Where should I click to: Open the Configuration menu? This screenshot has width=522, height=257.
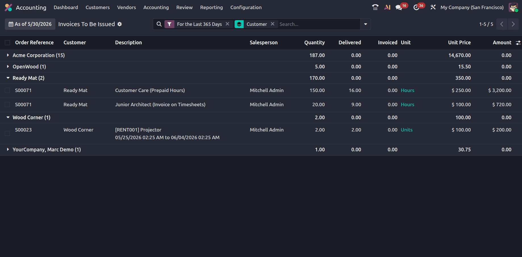(x=246, y=7)
